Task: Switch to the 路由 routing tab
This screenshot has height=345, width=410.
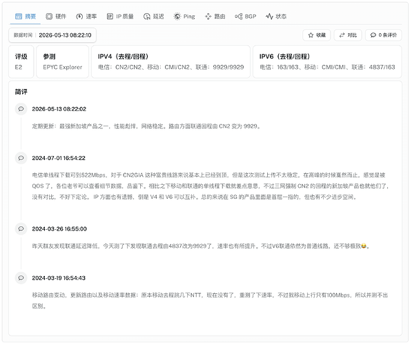Action: click(215, 17)
